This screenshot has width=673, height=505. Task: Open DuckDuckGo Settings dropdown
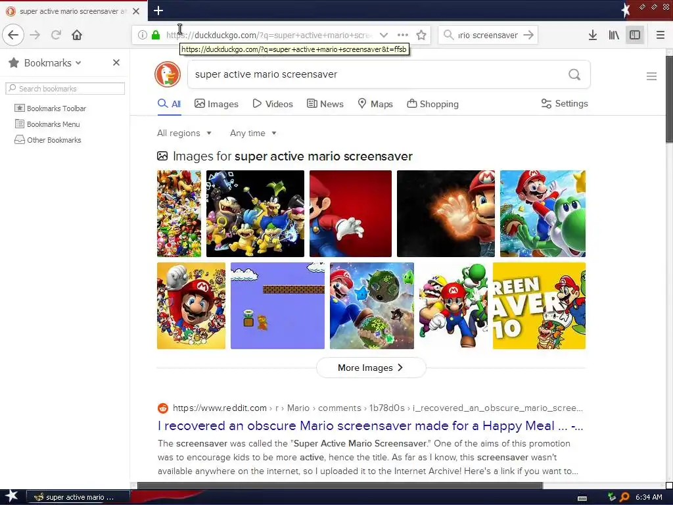point(565,103)
